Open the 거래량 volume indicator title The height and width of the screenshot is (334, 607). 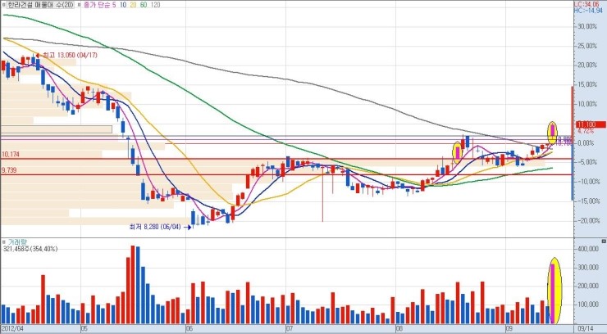point(17,242)
